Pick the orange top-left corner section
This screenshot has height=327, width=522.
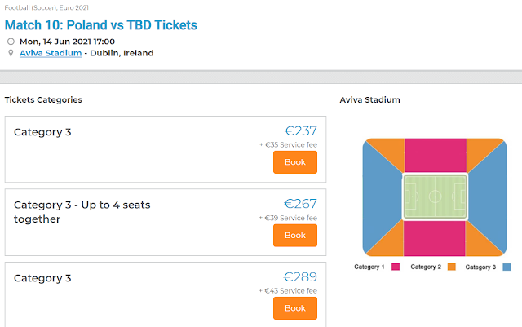[x=389, y=154]
